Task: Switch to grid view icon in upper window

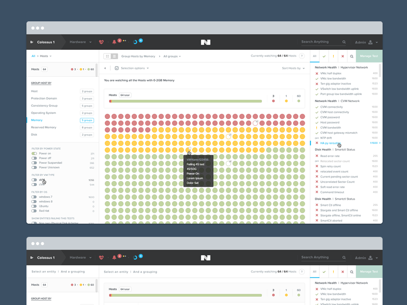Action: pyautogui.click(x=107, y=56)
